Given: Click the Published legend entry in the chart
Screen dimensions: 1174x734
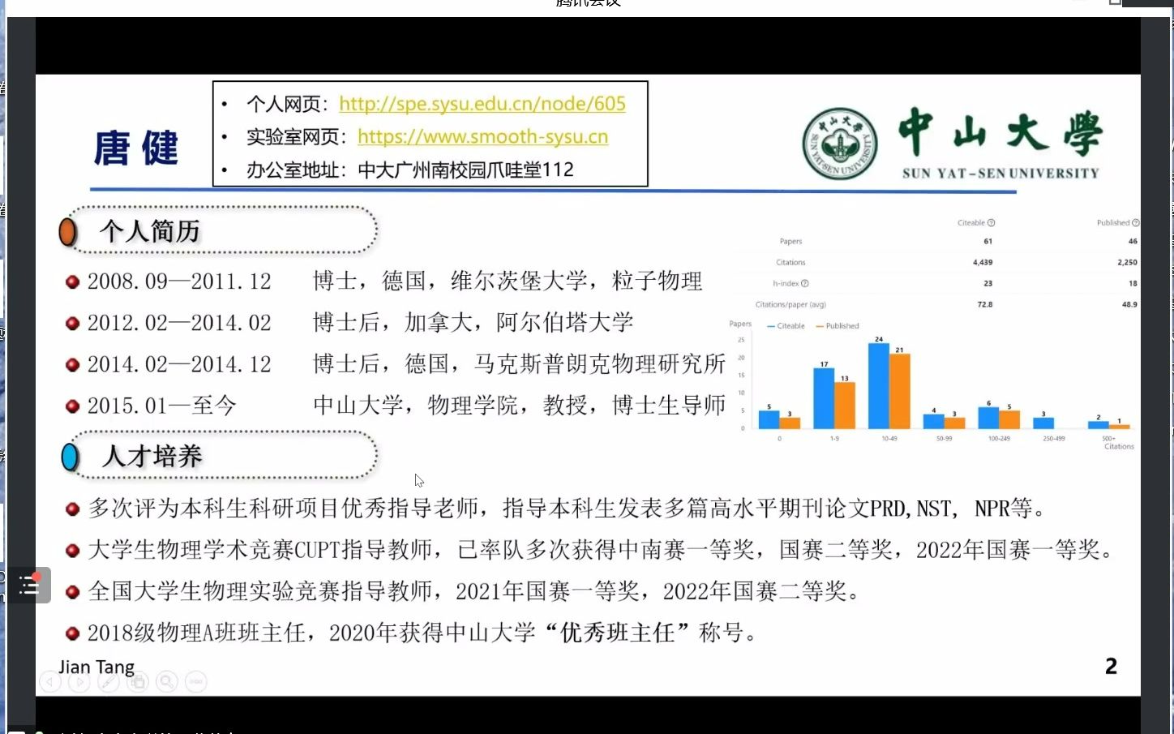Looking at the screenshot, I should point(838,326).
